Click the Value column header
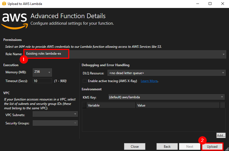This screenshot has height=151, width=229. tap(178, 105)
